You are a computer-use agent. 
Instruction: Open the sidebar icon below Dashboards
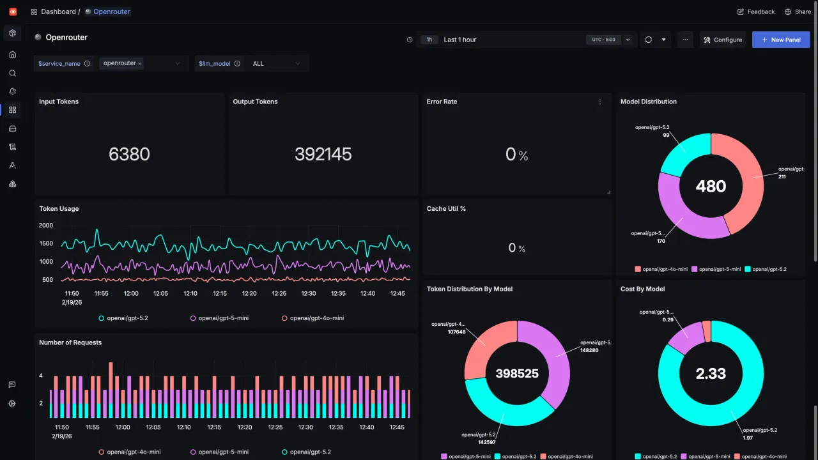click(12, 128)
